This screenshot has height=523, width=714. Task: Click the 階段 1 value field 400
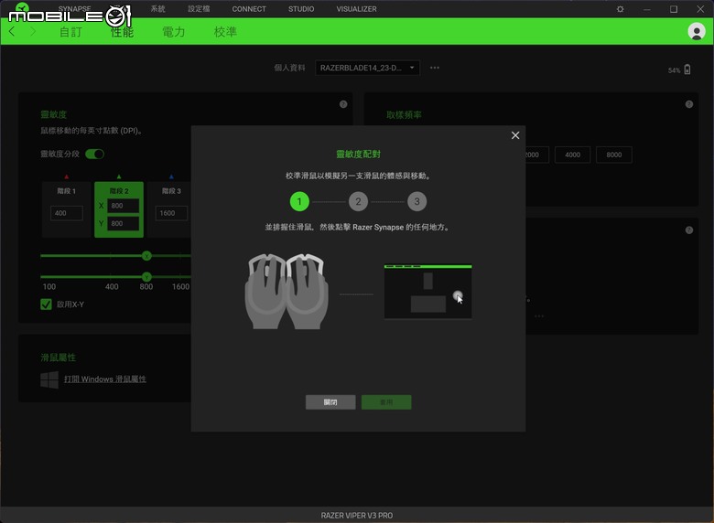point(67,213)
